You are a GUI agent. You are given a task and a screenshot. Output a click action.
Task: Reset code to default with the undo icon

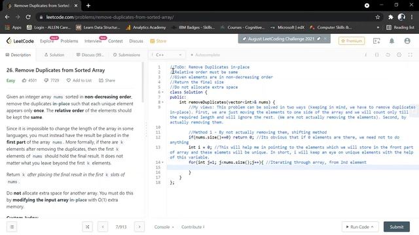(x=388, y=55)
